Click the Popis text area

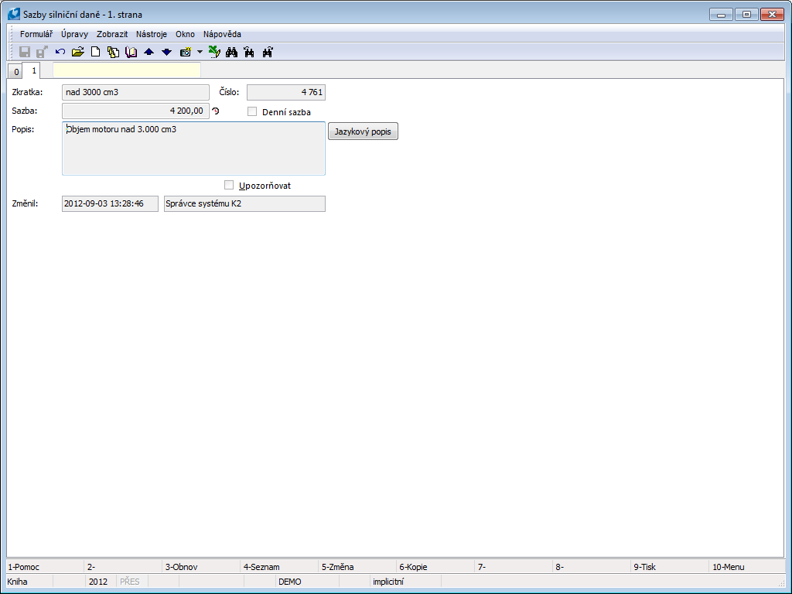[x=193, y=148]
